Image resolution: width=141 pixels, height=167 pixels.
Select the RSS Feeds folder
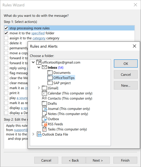55,124
